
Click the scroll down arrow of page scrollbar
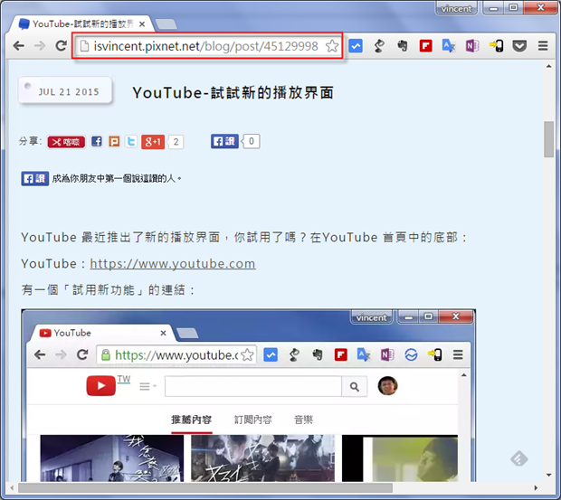click(548, 475)
